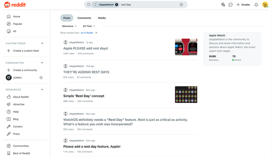This screenshot has height=157, width=272.
Task: Switch to the Media tab
Action: click(x=102, y=18)
